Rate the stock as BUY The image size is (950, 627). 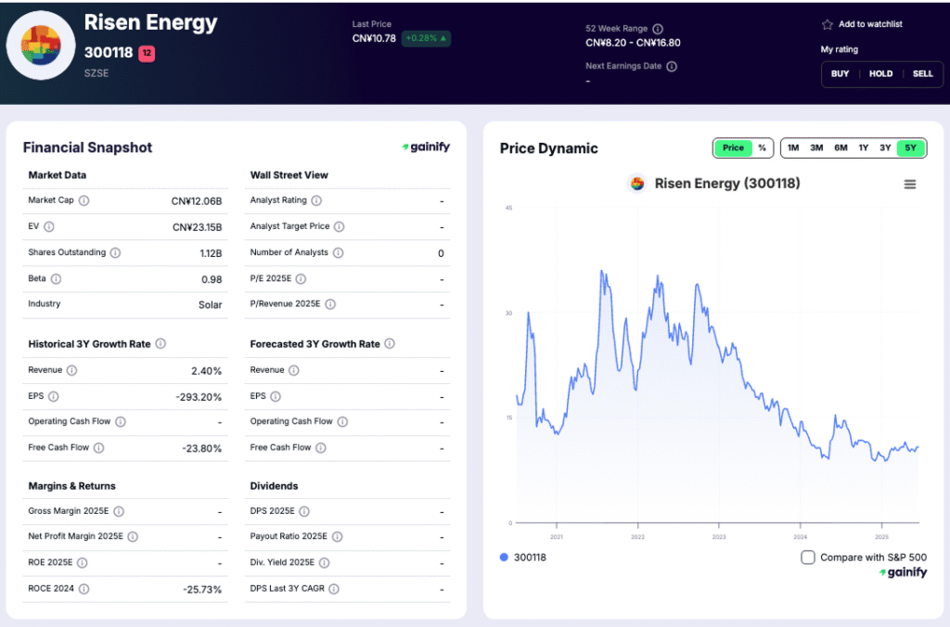pyautogui.click(x=841, y=73)
